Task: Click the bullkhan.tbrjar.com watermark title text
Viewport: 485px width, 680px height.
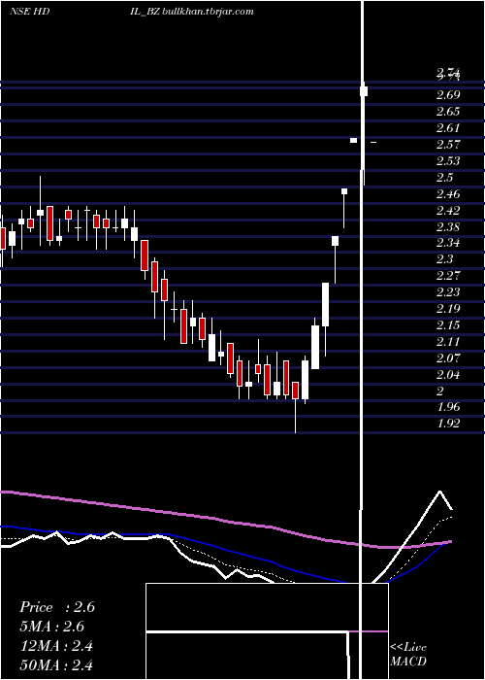Action: pos(209,12)
